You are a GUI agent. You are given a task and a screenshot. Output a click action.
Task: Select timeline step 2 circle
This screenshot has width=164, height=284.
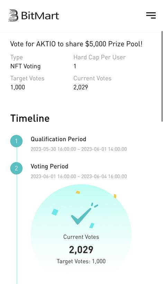tap(16, 168)
